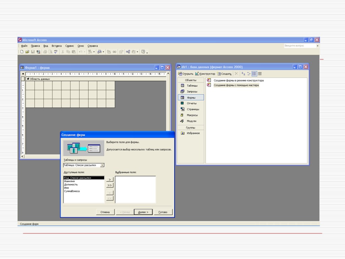This screenshot has width=345, height=259.
Task: Click the Properties toolbar icon
Action: tap(121, 52)
